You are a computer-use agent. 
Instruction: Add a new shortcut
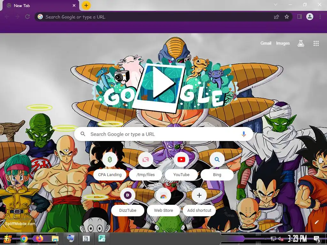(199, 202)
